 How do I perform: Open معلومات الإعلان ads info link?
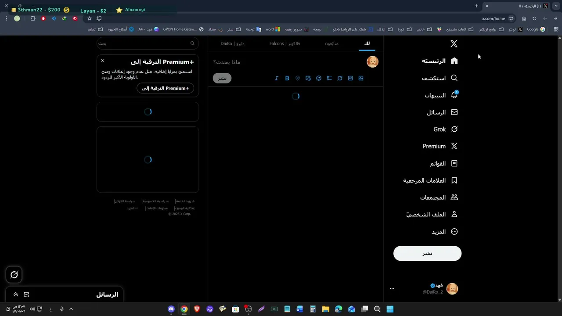pyautogui.click(x=157, y=208)
